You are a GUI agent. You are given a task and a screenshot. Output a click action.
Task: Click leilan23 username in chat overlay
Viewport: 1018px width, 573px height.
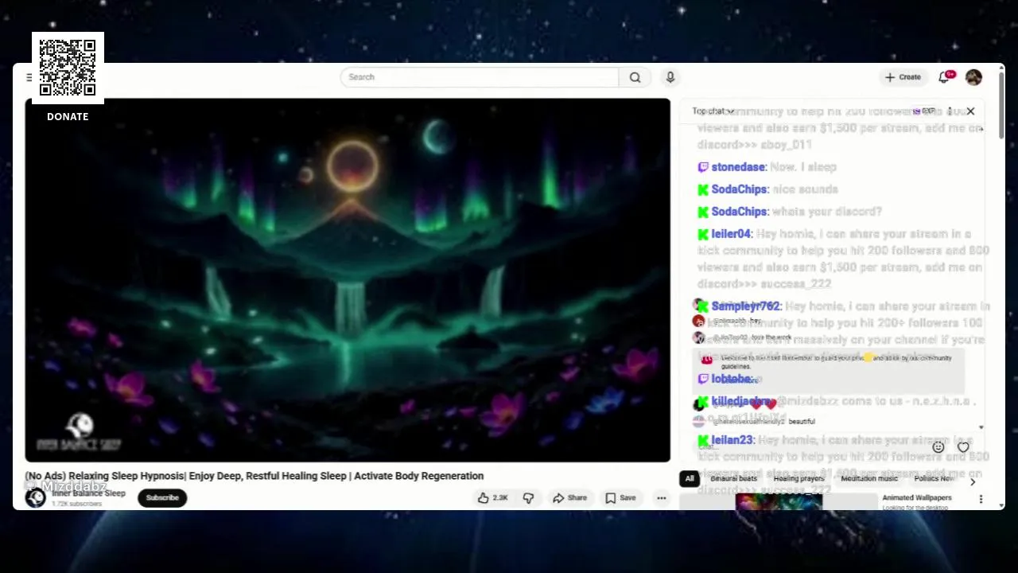(732, 440)
